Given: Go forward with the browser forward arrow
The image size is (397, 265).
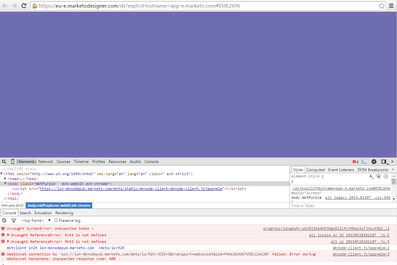Looking at the screenshot, I should (x=14, y=6).
